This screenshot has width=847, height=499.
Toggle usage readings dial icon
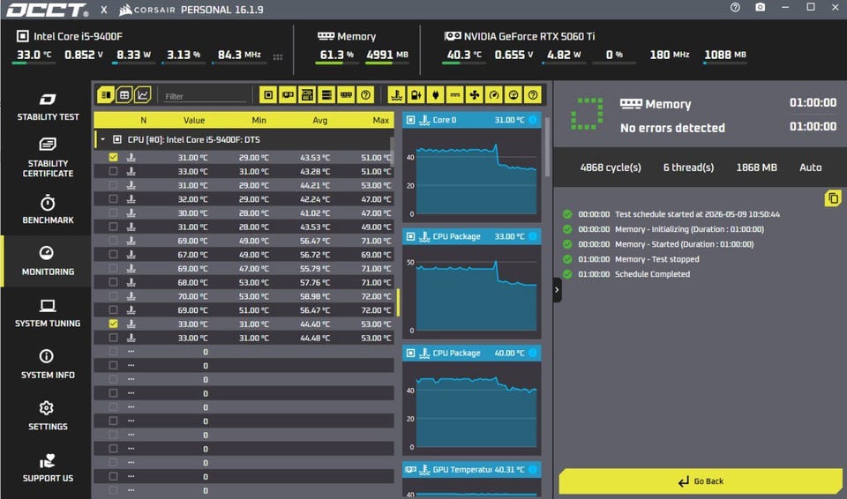pyautogui.click(x=513, y=95)
